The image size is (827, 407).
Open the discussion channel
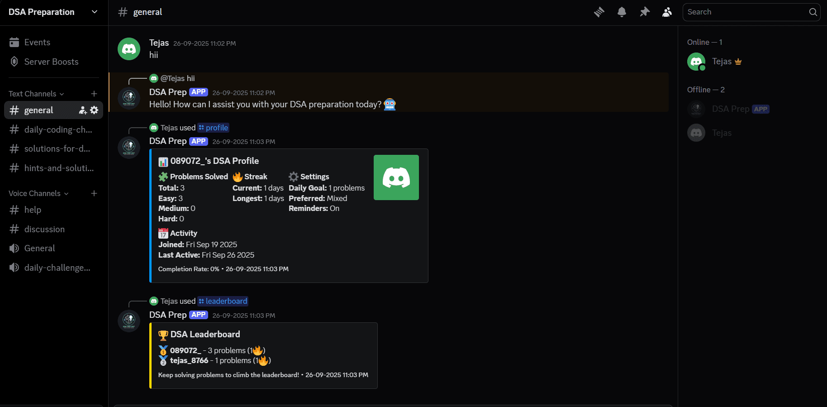coord(54,229)
